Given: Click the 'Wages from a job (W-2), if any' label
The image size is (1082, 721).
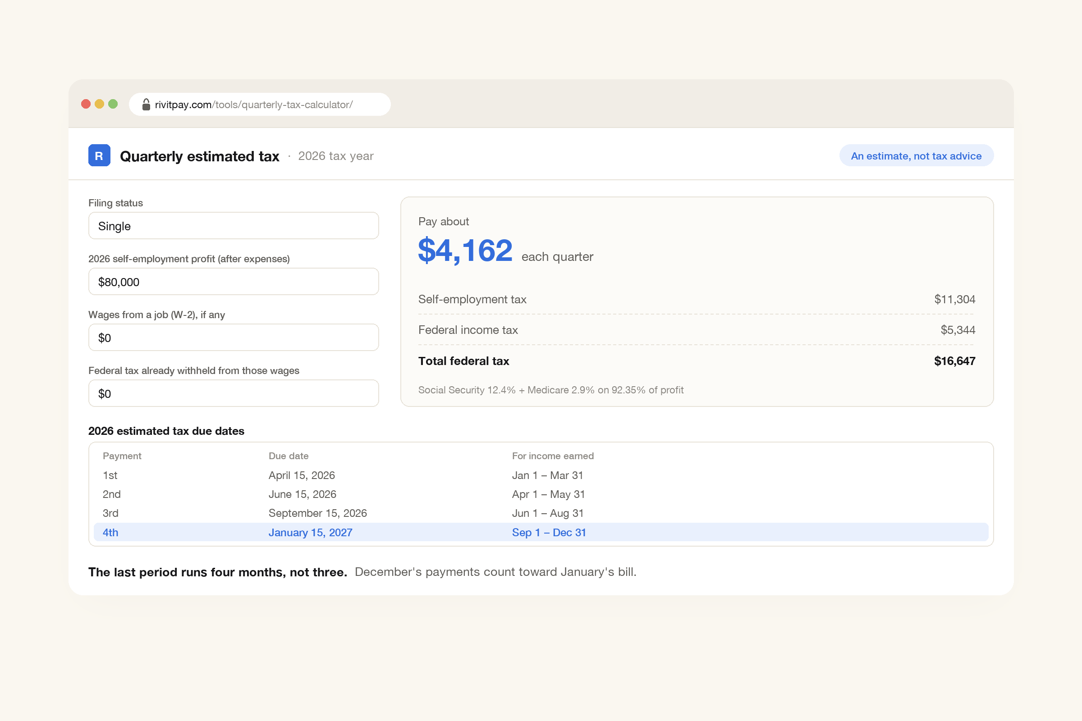Looking at the screenshot, I should (x=156, y=315).
